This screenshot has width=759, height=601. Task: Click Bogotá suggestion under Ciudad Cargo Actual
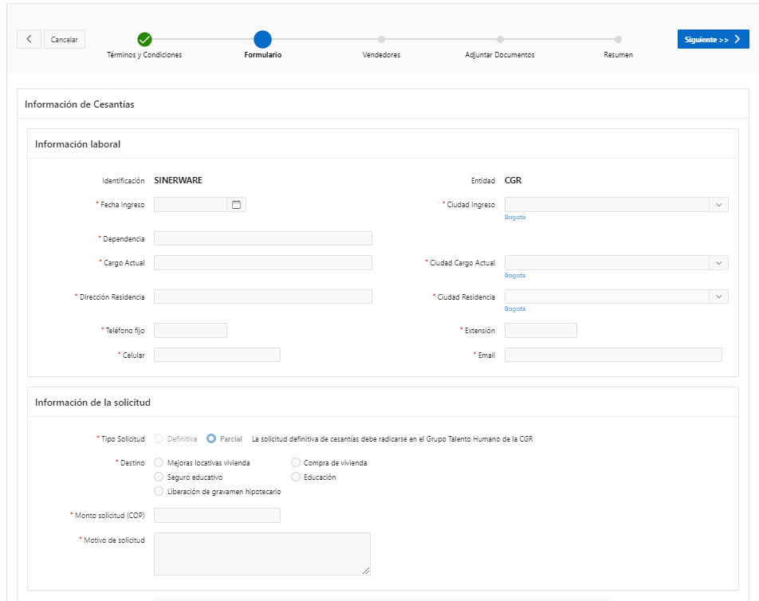pyautogui.click(x=515, y=275)
